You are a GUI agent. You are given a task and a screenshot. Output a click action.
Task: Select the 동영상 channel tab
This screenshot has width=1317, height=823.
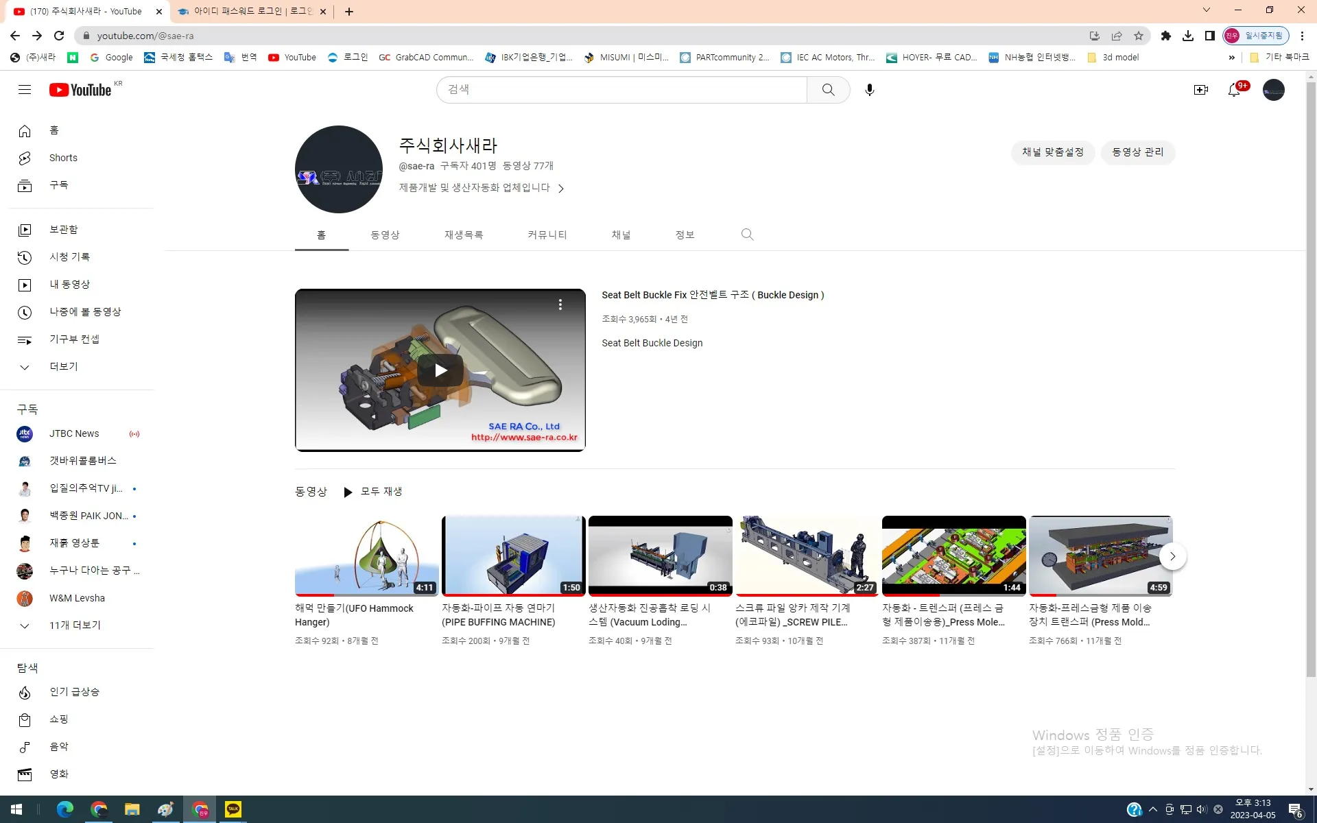pyautogui.click(x=385, y=235)
